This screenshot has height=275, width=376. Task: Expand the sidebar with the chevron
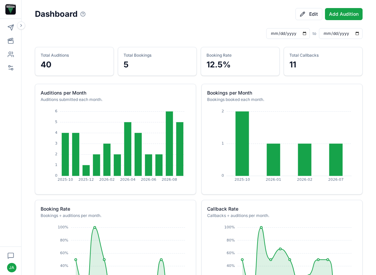[21, 25]
